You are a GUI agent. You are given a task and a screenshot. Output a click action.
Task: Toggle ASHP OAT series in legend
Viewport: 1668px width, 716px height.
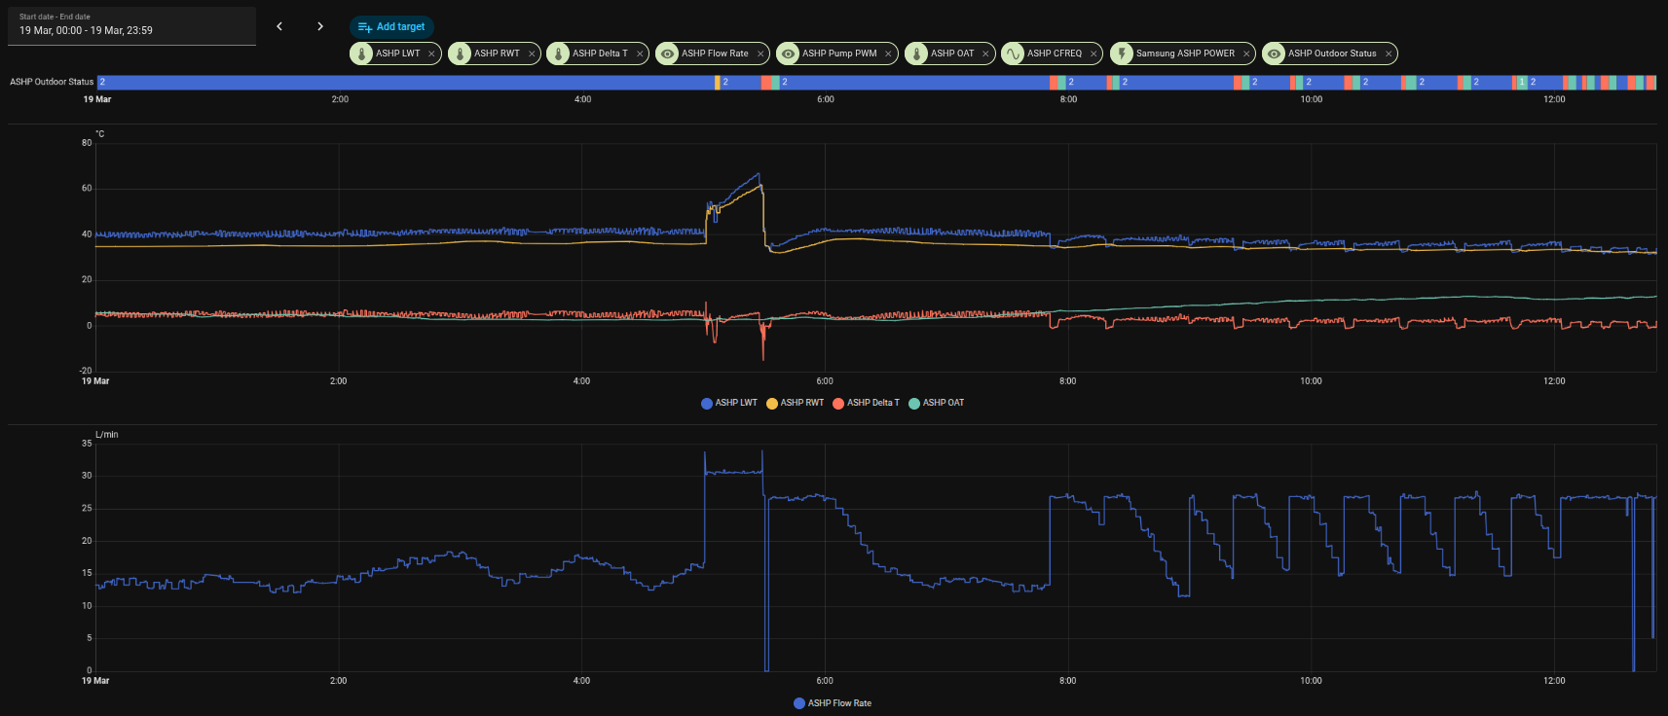coord(936,403)
